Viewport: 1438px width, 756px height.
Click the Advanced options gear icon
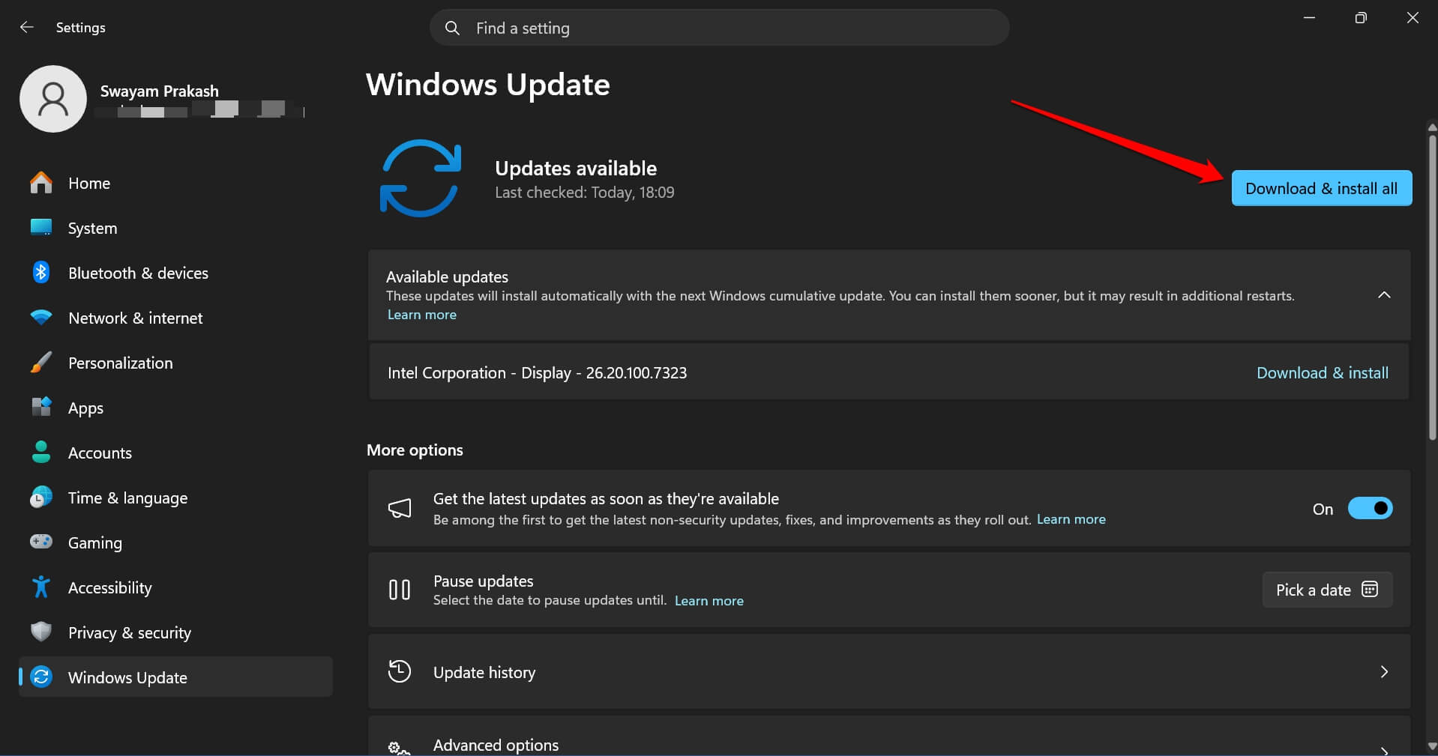coord(399,748)
